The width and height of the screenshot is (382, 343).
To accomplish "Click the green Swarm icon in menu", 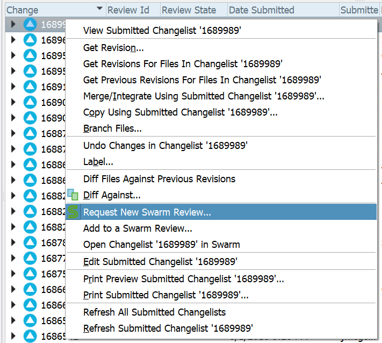I will pos(73,212).
